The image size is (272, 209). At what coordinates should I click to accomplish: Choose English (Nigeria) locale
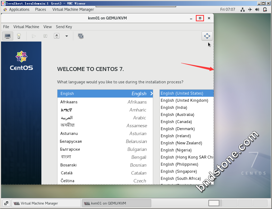[187, 150]
